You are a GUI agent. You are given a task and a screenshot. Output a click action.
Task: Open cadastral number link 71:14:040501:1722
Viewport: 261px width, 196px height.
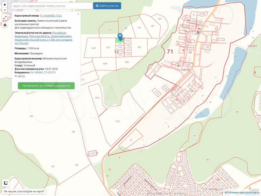[x=51, y=16]
